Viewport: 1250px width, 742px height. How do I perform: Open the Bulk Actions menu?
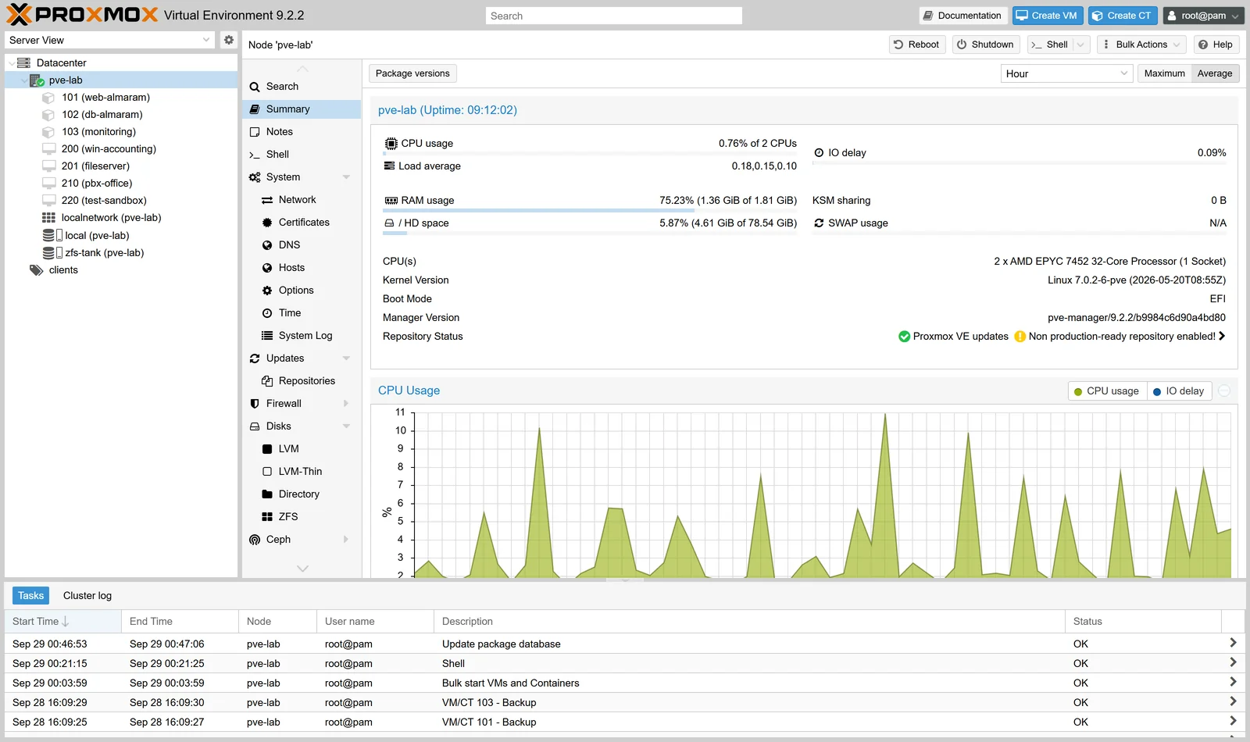click(x=1141, y=45)
